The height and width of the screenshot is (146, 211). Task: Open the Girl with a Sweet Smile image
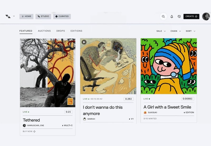point(169,66)
